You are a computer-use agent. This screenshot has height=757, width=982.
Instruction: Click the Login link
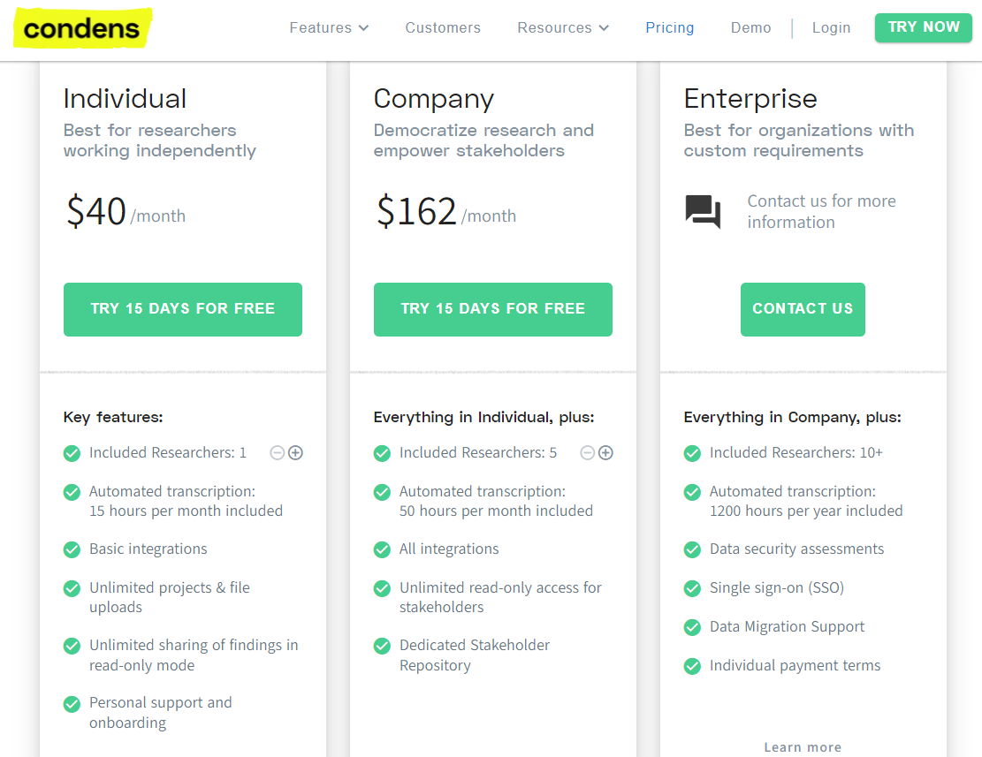tap(831, 28)
